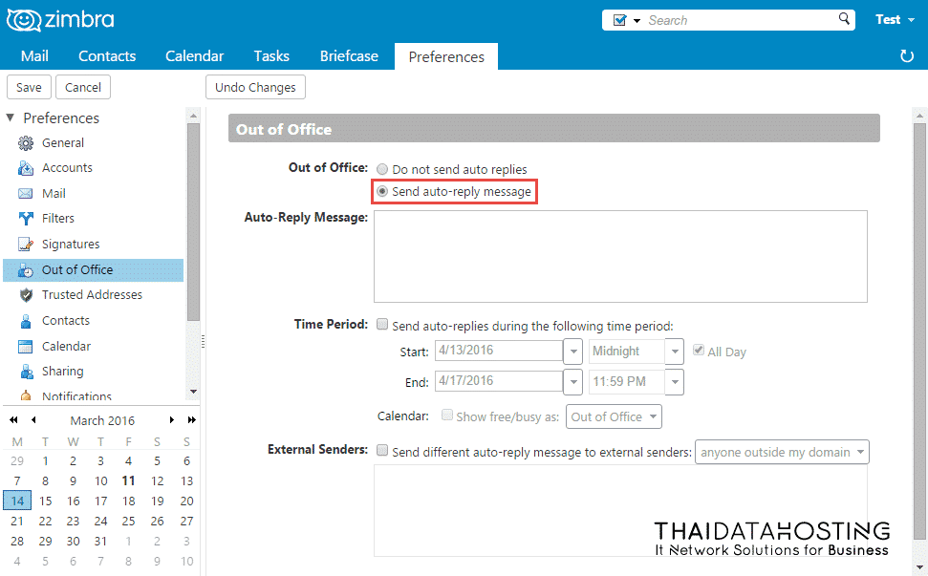Open the Out of Office free/busy dropdown
Image resolution: width=928 pixels, height=576 pixels.
tap(614, 416)
